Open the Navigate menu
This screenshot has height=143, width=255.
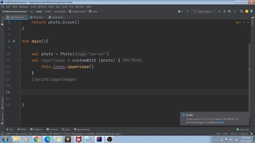click(x=24, y=7)
